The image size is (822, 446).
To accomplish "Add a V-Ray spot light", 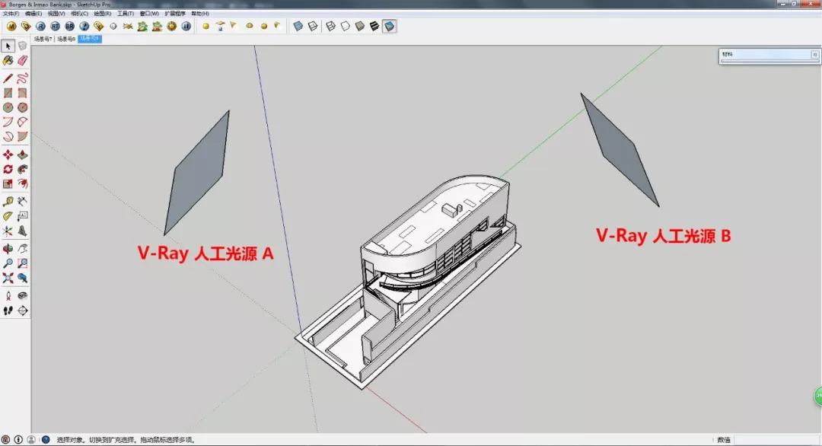I will tap(234, 26).
